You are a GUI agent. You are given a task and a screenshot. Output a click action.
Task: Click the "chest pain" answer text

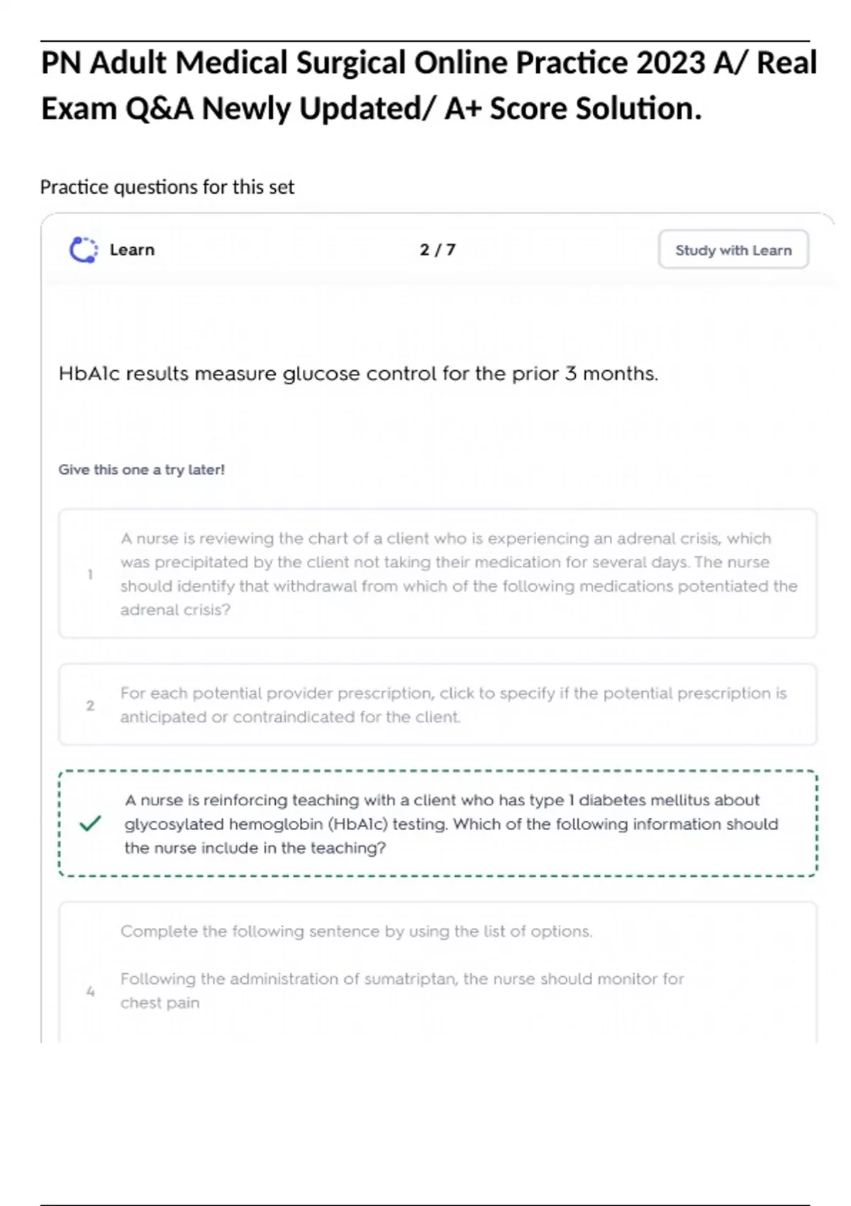(x=160, y=1003)
